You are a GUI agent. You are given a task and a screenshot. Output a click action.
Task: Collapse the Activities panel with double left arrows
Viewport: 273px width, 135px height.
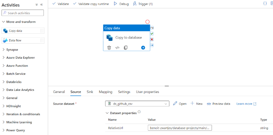(x=41, y=5)
